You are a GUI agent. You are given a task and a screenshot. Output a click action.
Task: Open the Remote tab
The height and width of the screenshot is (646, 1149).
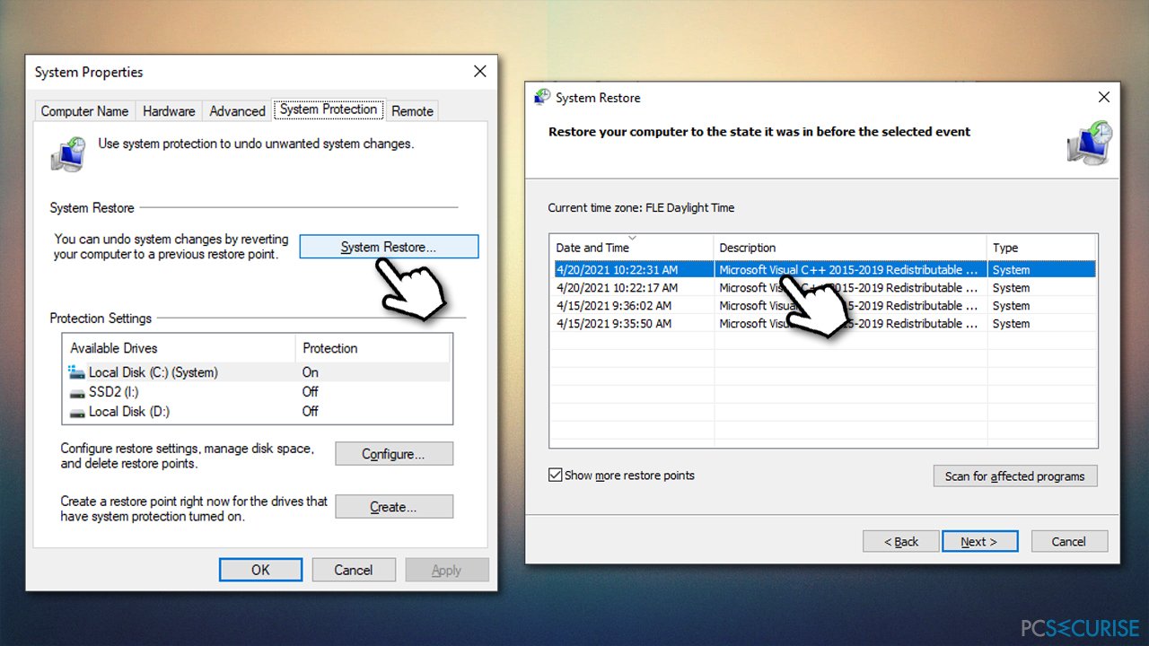[x=412, y=111]
